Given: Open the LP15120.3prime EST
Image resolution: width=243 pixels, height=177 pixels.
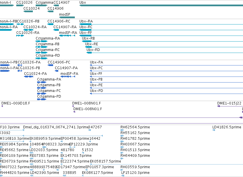Looking at the screenshot, I should tap(122, 176).
